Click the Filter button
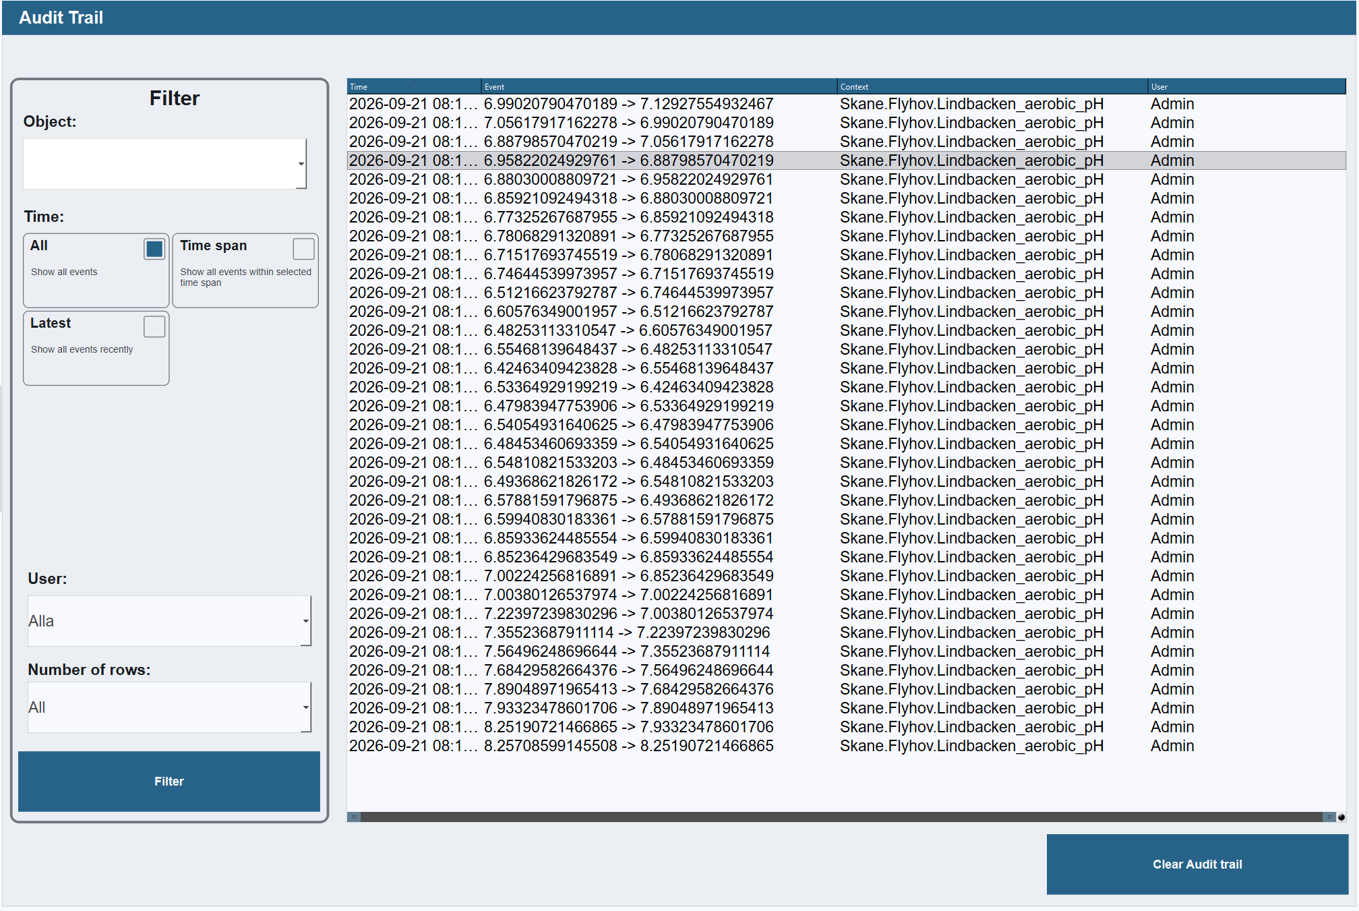This screenshot has width=1359, height=911. tap(169, 782)
